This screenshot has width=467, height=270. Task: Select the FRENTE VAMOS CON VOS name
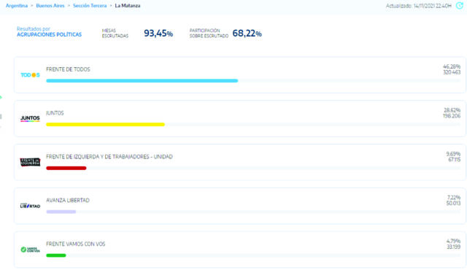[76, 244]
